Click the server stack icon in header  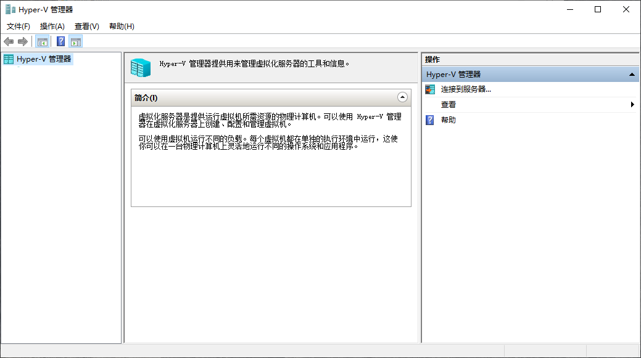click(141, 68)
